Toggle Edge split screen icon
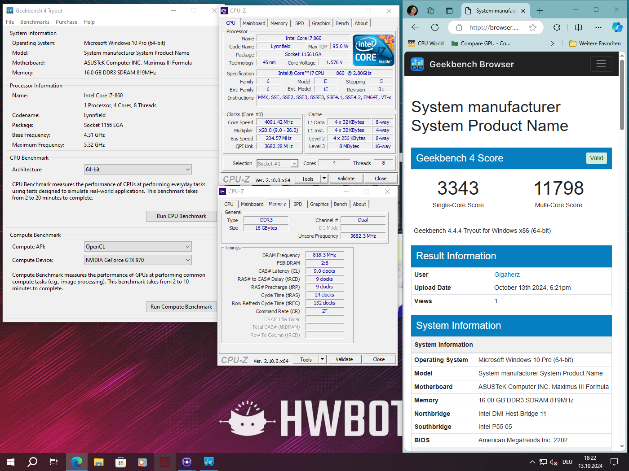 tap(578, 27)
